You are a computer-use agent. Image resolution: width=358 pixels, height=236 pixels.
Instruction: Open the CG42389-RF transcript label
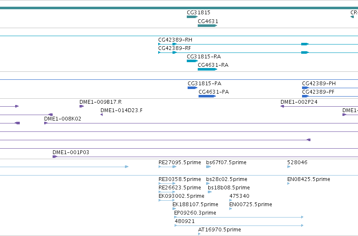tap(175, 48)
